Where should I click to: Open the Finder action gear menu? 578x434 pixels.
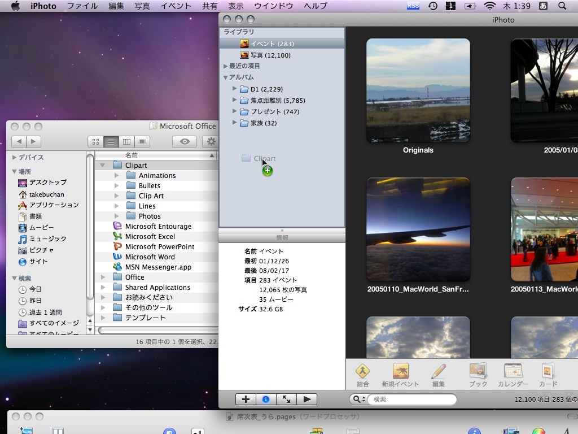coord(211,141)
